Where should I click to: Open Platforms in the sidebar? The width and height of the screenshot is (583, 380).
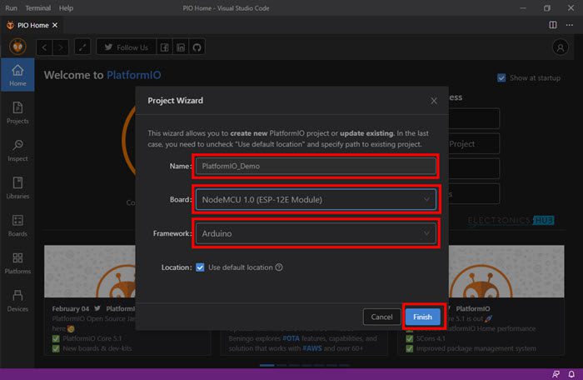point(17,263)
